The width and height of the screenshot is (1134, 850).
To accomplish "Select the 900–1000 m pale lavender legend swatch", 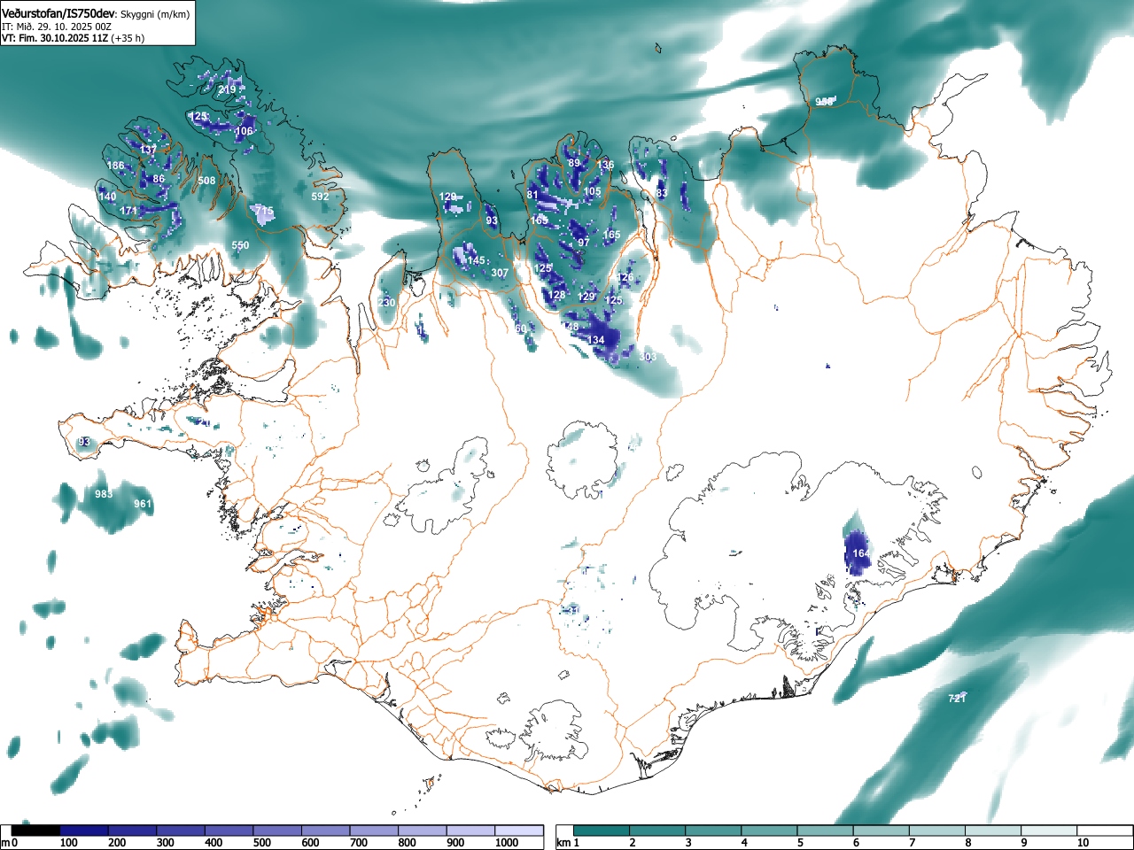I will pyautogui.click(x=471, y=831).
